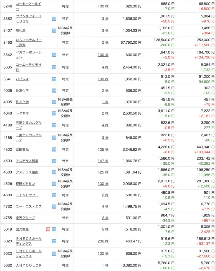Click the blue calendar icon in the 出光興産 row
Screen dimensions: 216x271
click(54, 229)
